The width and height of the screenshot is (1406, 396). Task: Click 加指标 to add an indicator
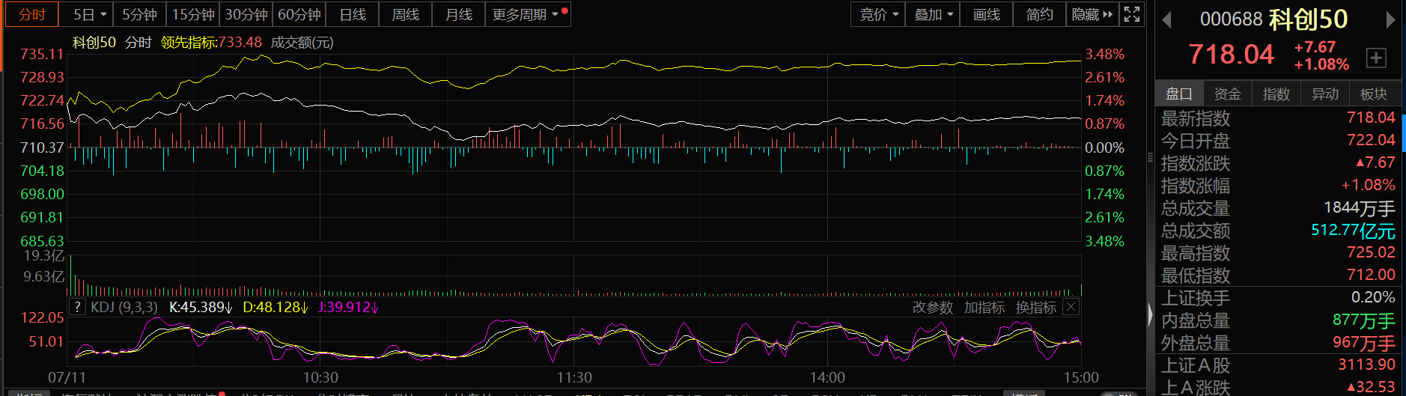[x=984, y=307]
